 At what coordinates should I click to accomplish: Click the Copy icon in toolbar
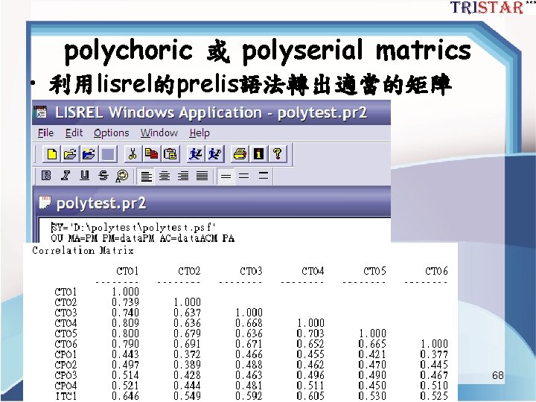click(151, 154)
